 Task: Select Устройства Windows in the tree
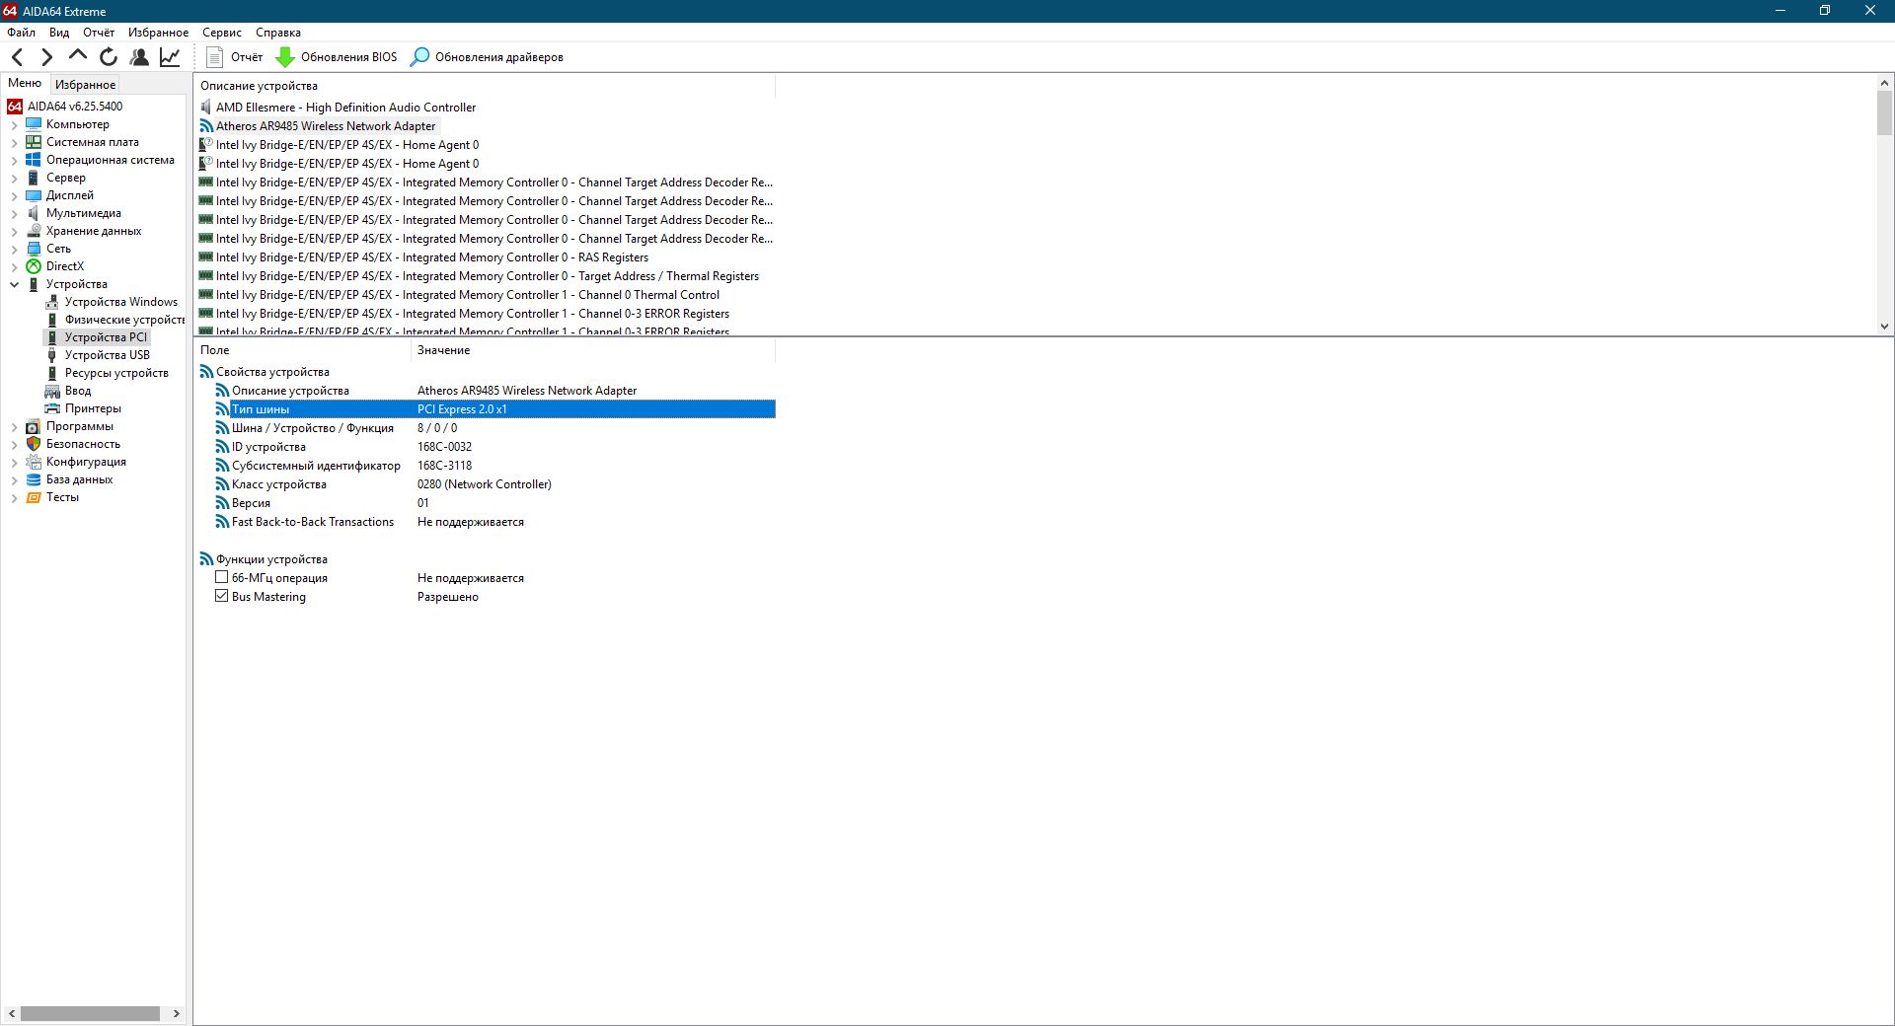[x=121, y=302]
